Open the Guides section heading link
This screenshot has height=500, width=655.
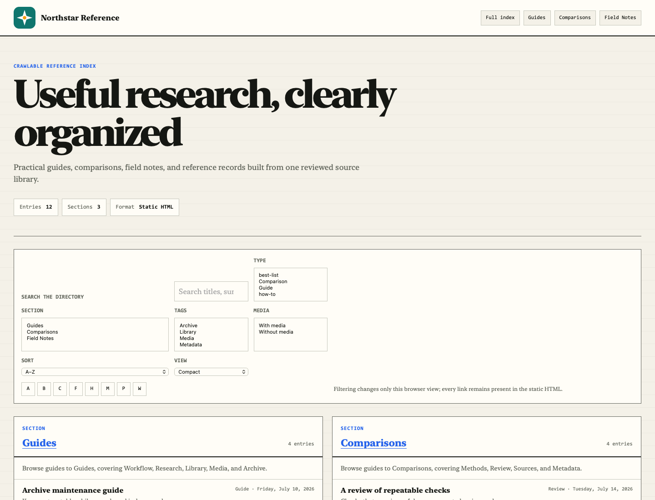[39, 443]
